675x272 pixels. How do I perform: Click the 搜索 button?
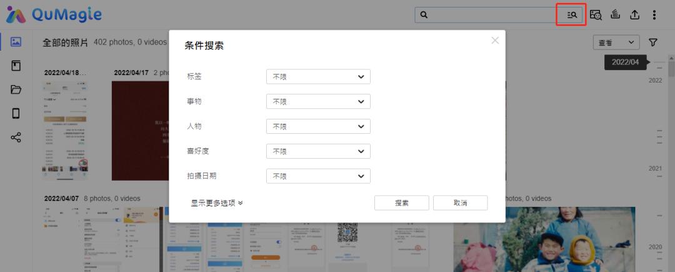402,203
